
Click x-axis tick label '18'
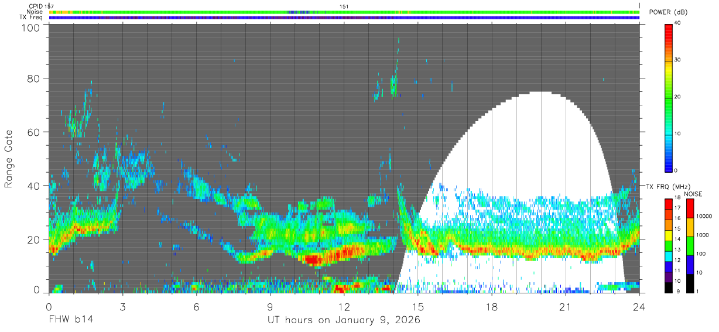(x=492, y=307)
